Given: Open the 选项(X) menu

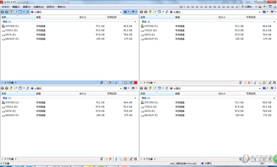Looking at the screenshot, I should [50, 7].
